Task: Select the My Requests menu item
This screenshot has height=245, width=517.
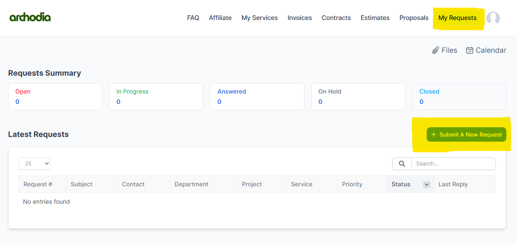Action: (457, 18)
